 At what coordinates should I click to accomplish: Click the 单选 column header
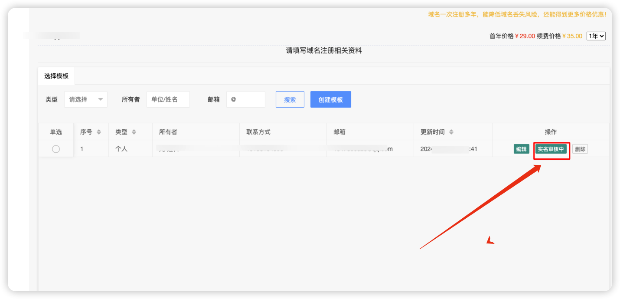click(56, 132)
